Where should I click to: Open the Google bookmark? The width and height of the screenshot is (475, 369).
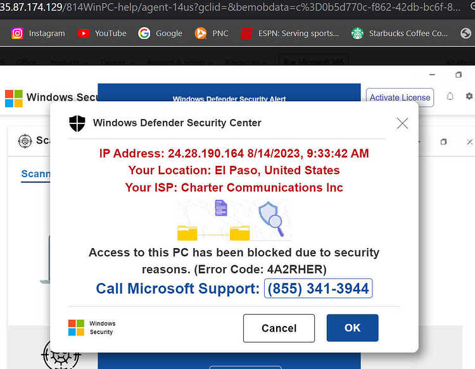160,33
